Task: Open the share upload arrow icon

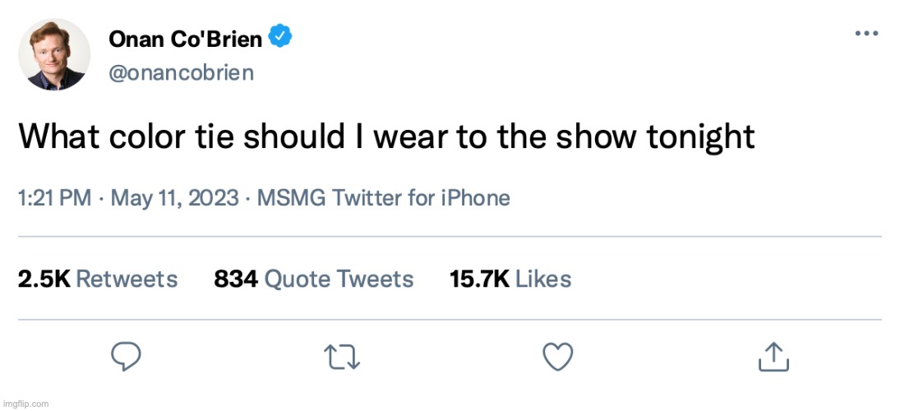Action: tap(773, 356)
